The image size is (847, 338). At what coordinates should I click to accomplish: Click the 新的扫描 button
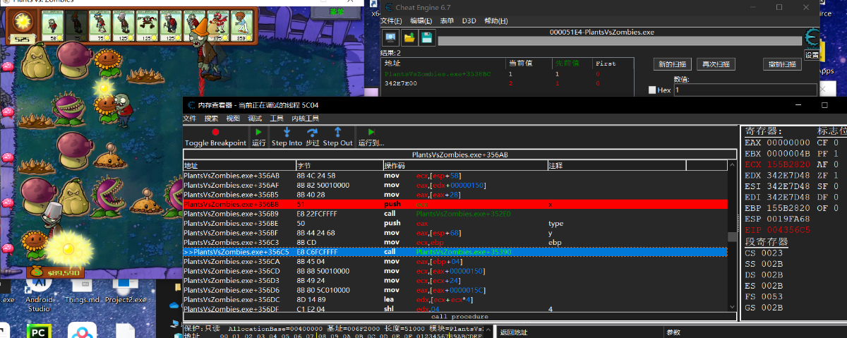(x=673, y=64)
